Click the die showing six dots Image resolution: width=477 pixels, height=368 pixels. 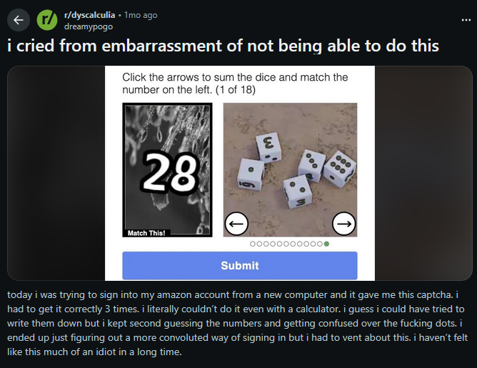[339, 169]
